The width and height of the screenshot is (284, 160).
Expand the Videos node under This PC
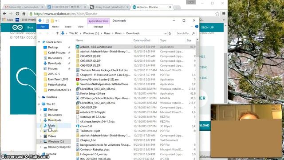tap(41, 136)
